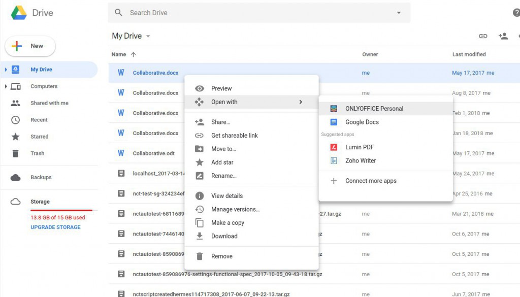This screenshot has height=297, width=520.
Task: Click the add people share toolbar icon
Action: point(503,36)
